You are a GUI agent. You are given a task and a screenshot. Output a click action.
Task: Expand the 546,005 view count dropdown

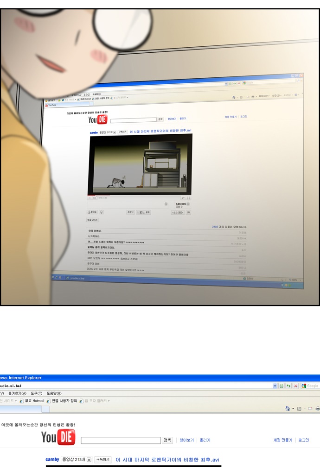click(x=188, y=204)
